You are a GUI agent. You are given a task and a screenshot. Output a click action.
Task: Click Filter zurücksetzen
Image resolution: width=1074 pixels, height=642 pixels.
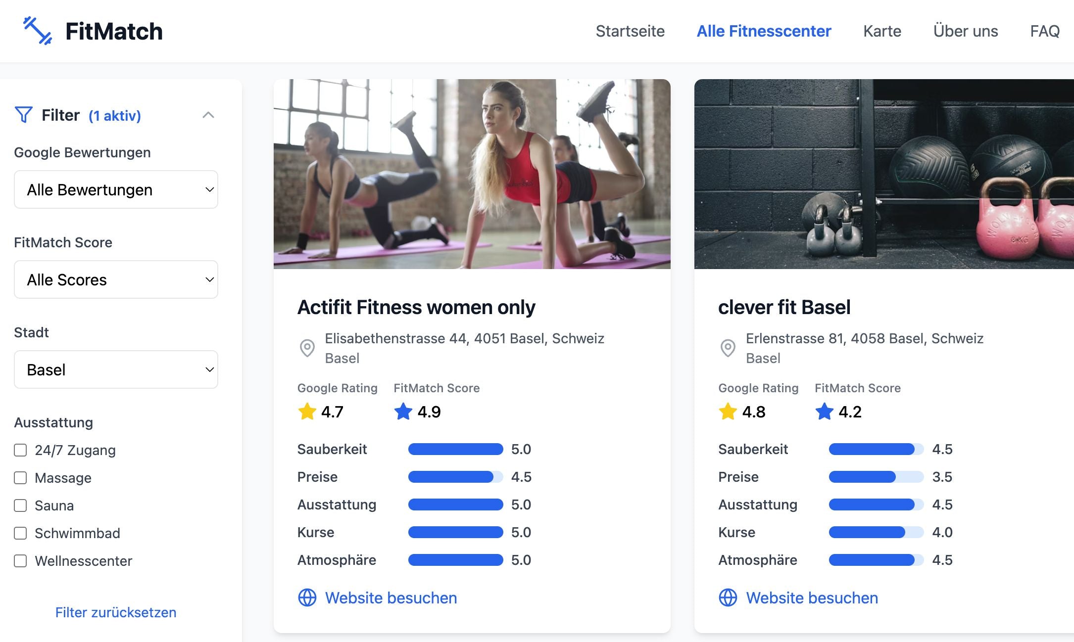tap(115, 612)
